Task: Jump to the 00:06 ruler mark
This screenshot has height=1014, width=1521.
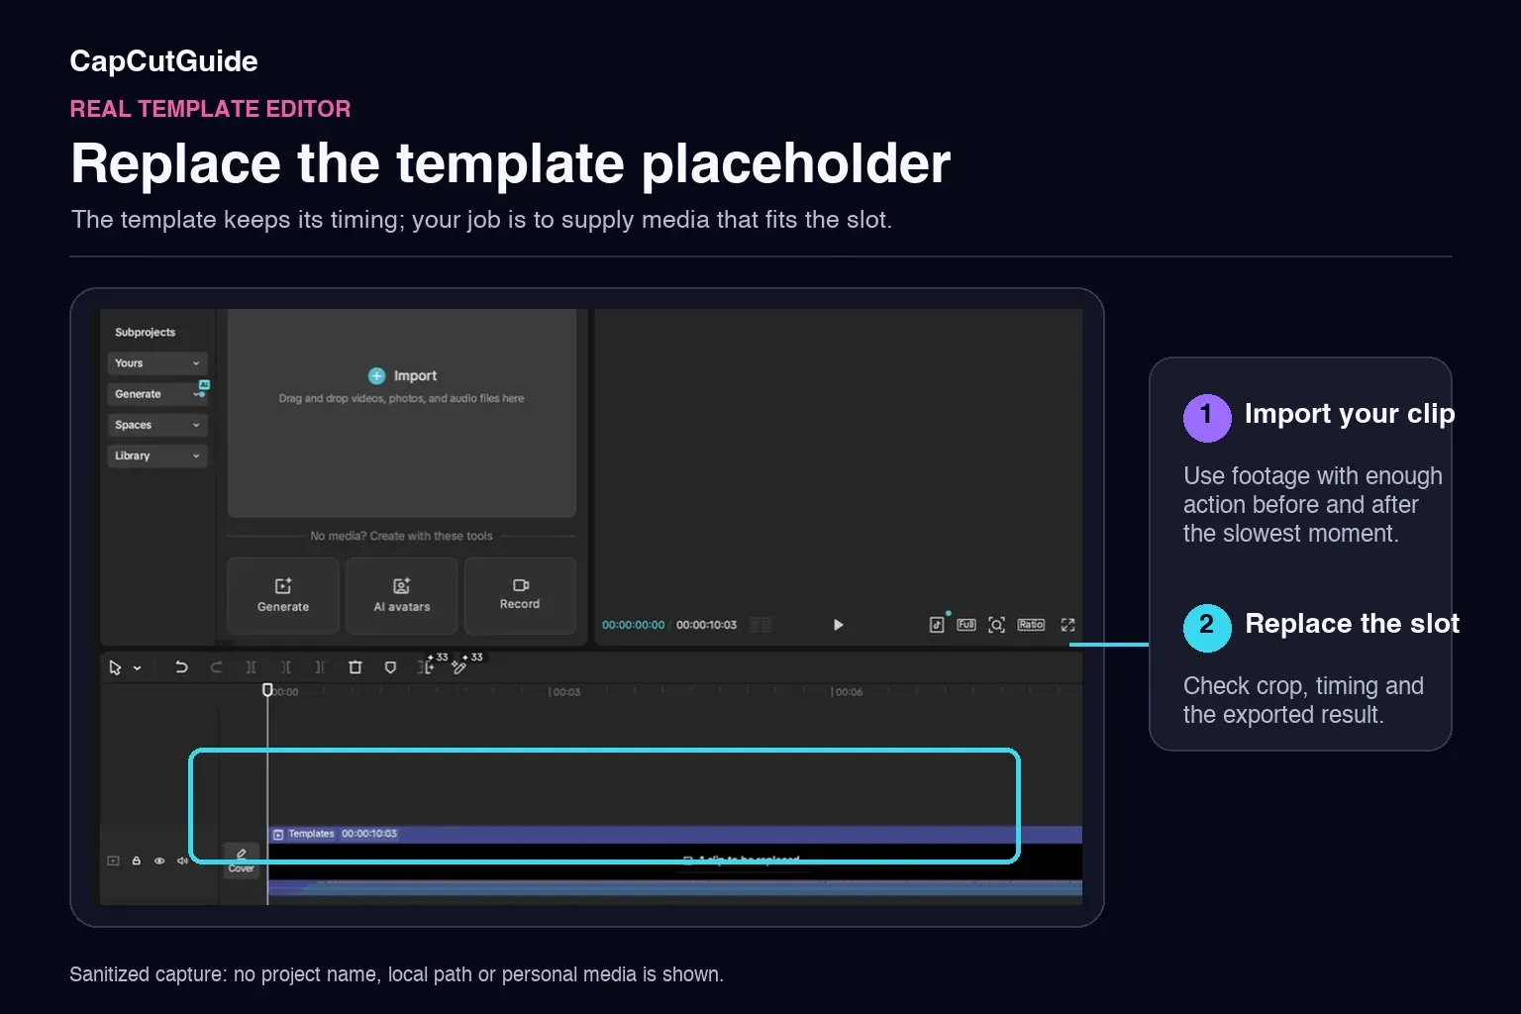Action: click(848, 692)
